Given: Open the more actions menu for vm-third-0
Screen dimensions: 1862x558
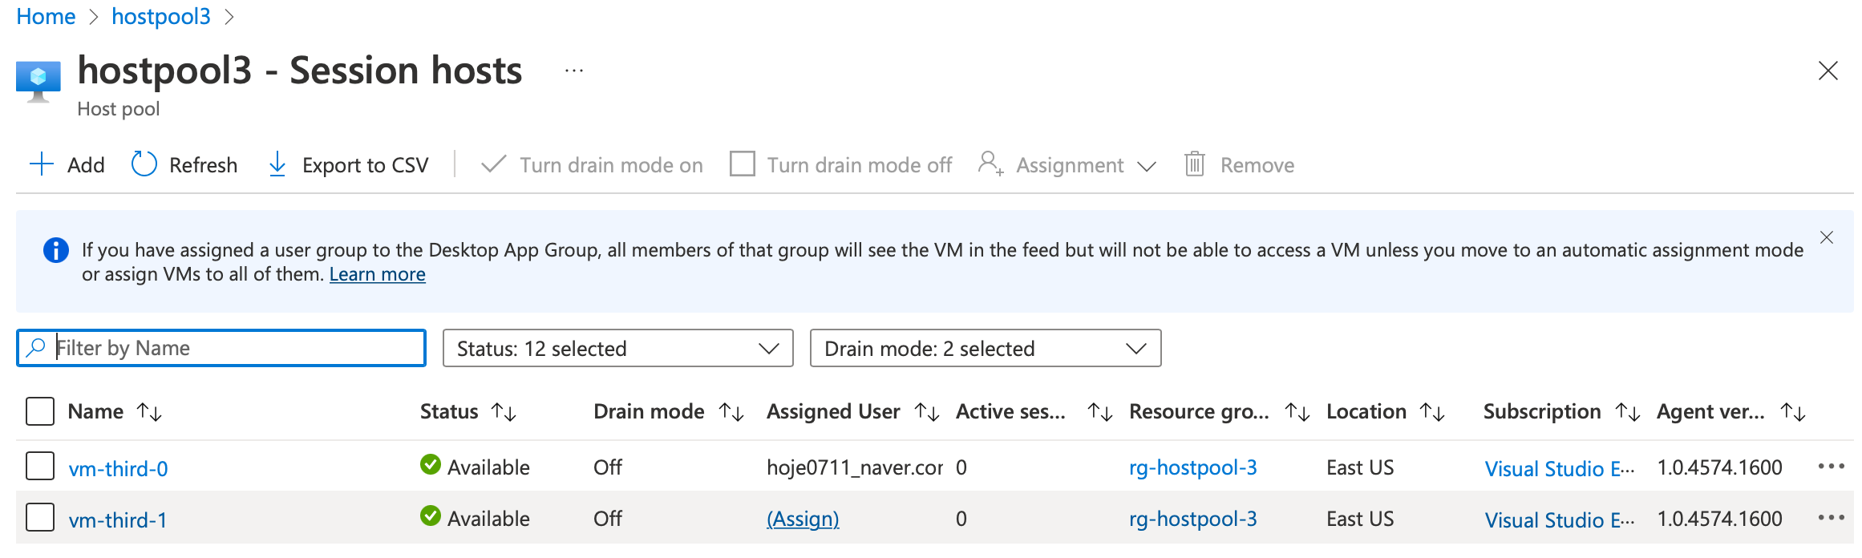Looking at the screenshot, I should [1831, 467].
